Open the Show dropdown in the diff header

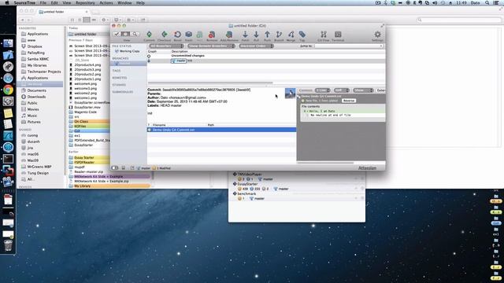coord(363,90)
